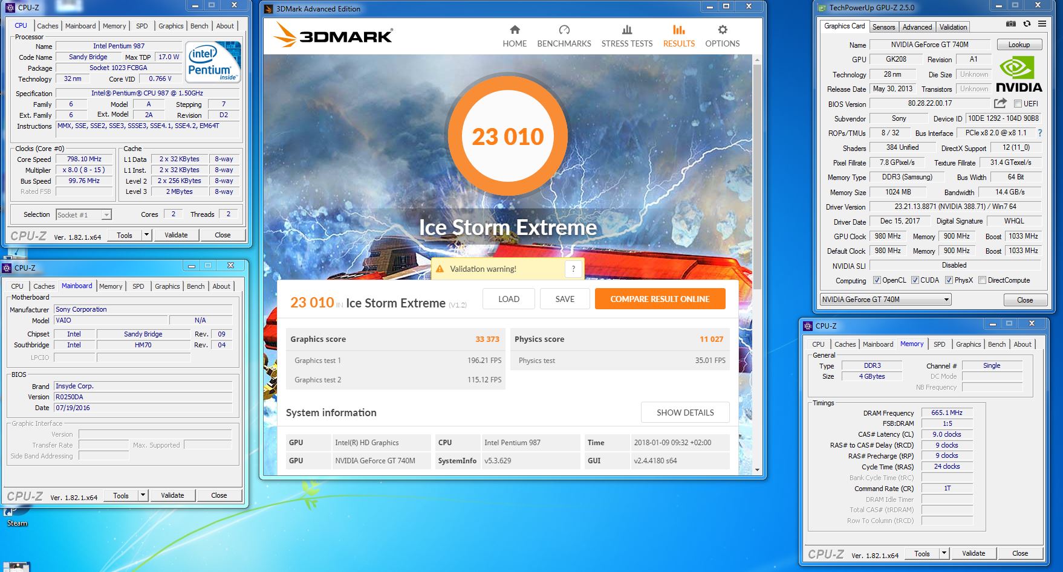Open the Steam desktop shortcut
The width and height of the screenshot is (1063, 572).
(x=16, y=518)
